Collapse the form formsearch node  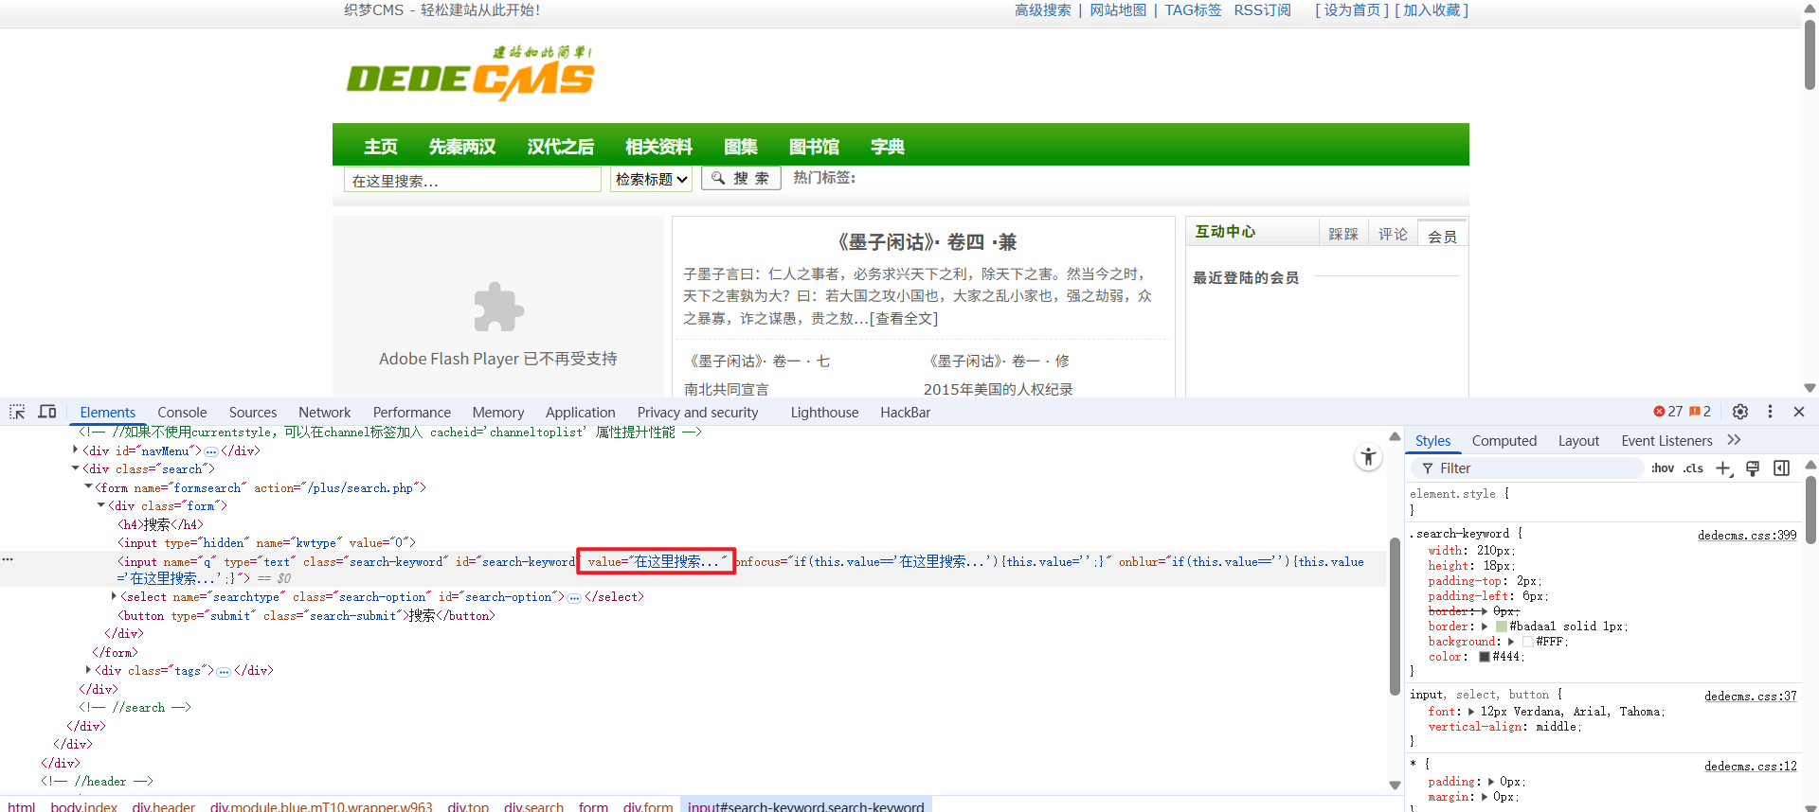click(88, 487)
